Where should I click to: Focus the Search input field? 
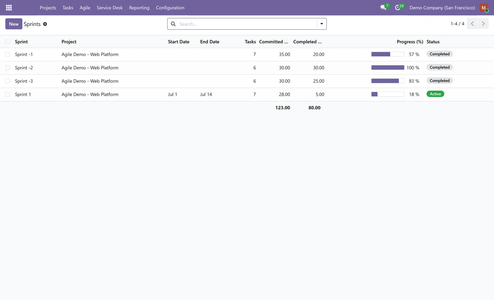[x=247, y=24]
